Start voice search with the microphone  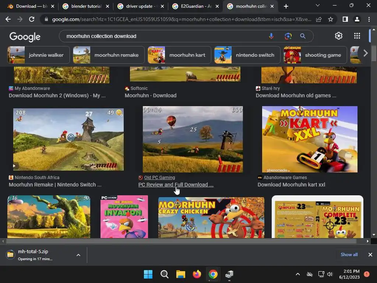pos(271,36)
